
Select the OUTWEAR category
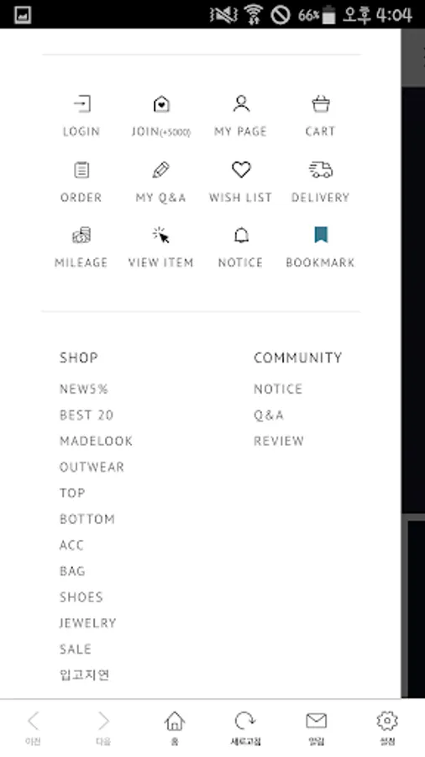pyautogui.click(x=92, y=467)
